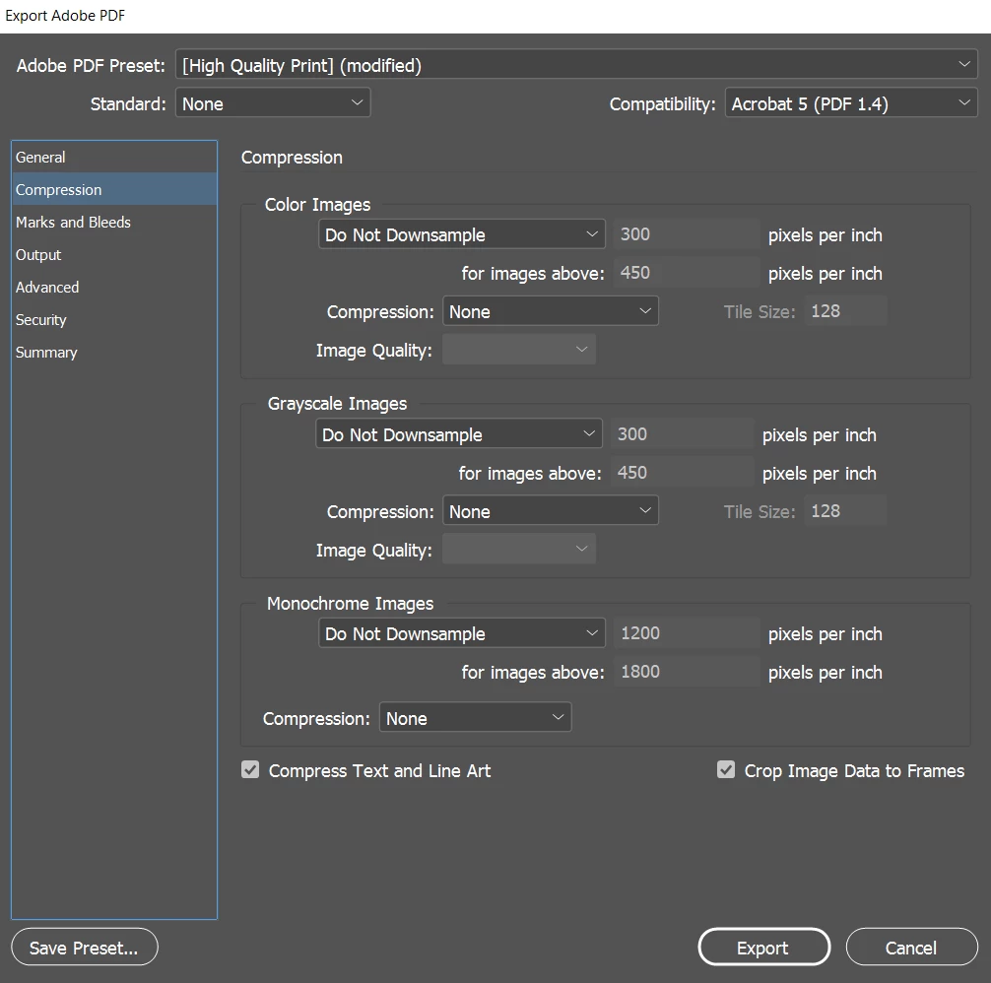Select Compression in the left panel list
The height and width of the screenshot is (983, 991).
[114, 189]
